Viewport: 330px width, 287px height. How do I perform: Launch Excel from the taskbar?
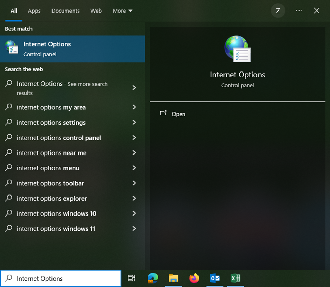point(235,278)
